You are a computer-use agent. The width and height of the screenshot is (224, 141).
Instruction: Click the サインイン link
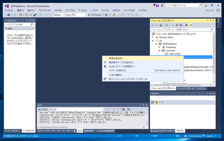coord(210,11)
